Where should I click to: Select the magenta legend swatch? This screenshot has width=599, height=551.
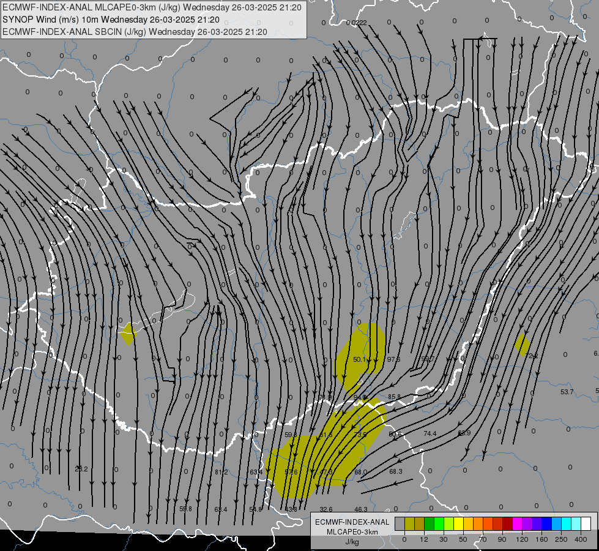point(518,524)
